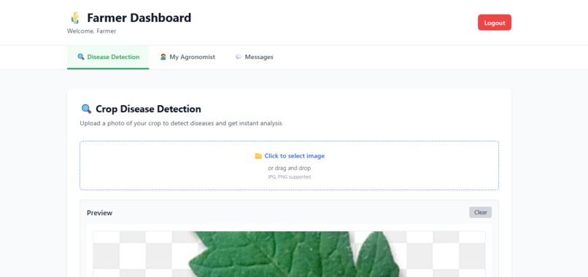Click the speech bubble Messages icon
588x277 pixels.
(x=239, y=57)
